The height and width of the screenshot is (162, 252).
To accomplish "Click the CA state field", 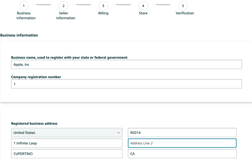I will point(182,154).
